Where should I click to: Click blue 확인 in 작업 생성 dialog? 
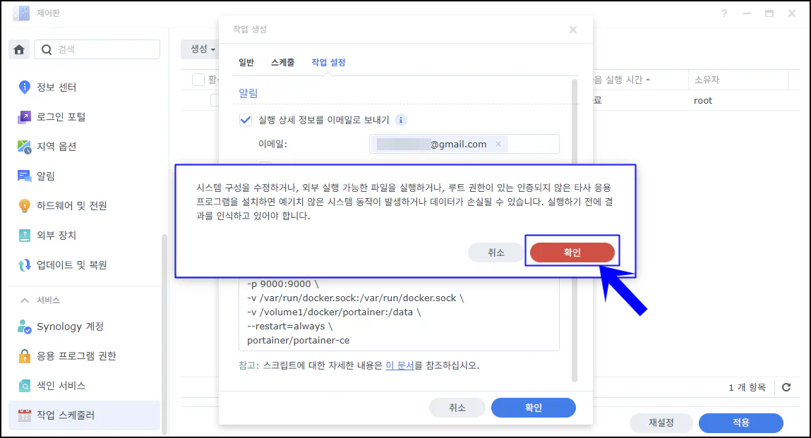coord(533,408)
